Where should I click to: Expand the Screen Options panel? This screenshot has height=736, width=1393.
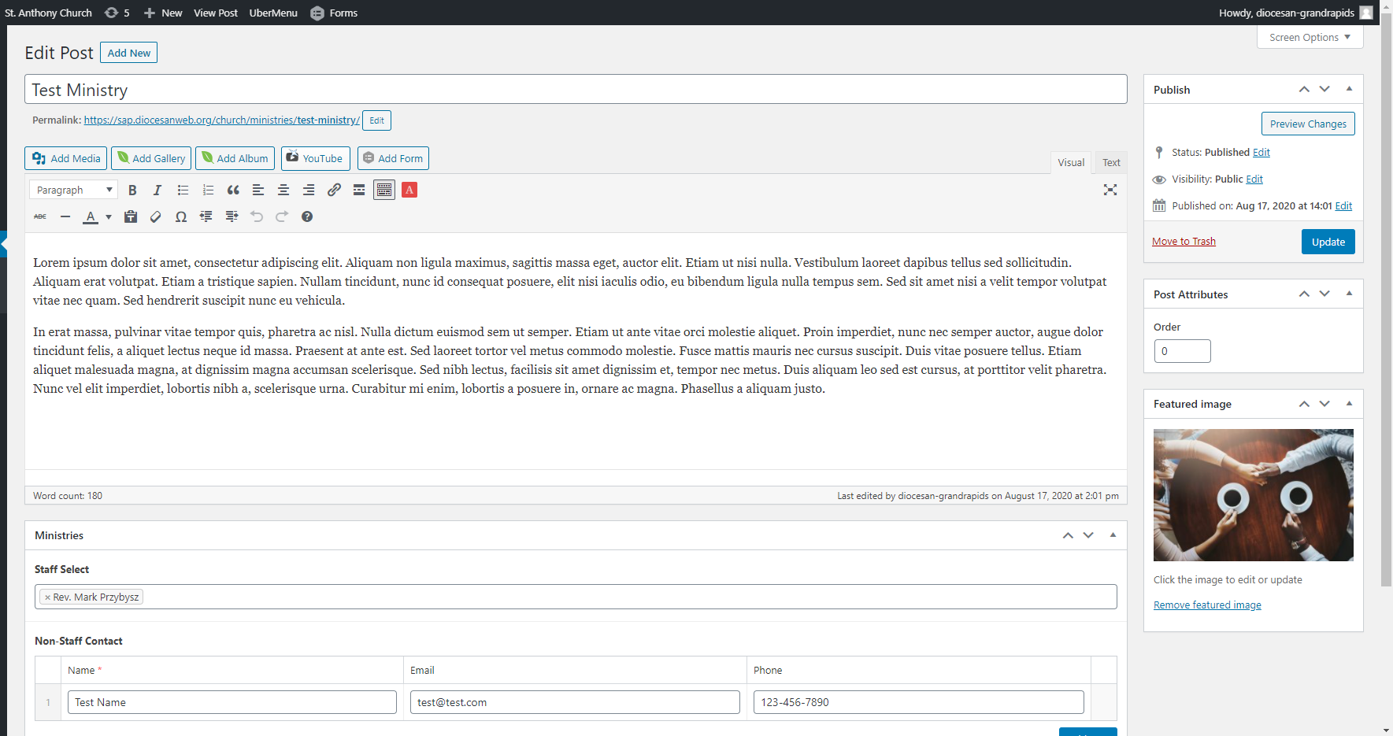click(1310, 37)
